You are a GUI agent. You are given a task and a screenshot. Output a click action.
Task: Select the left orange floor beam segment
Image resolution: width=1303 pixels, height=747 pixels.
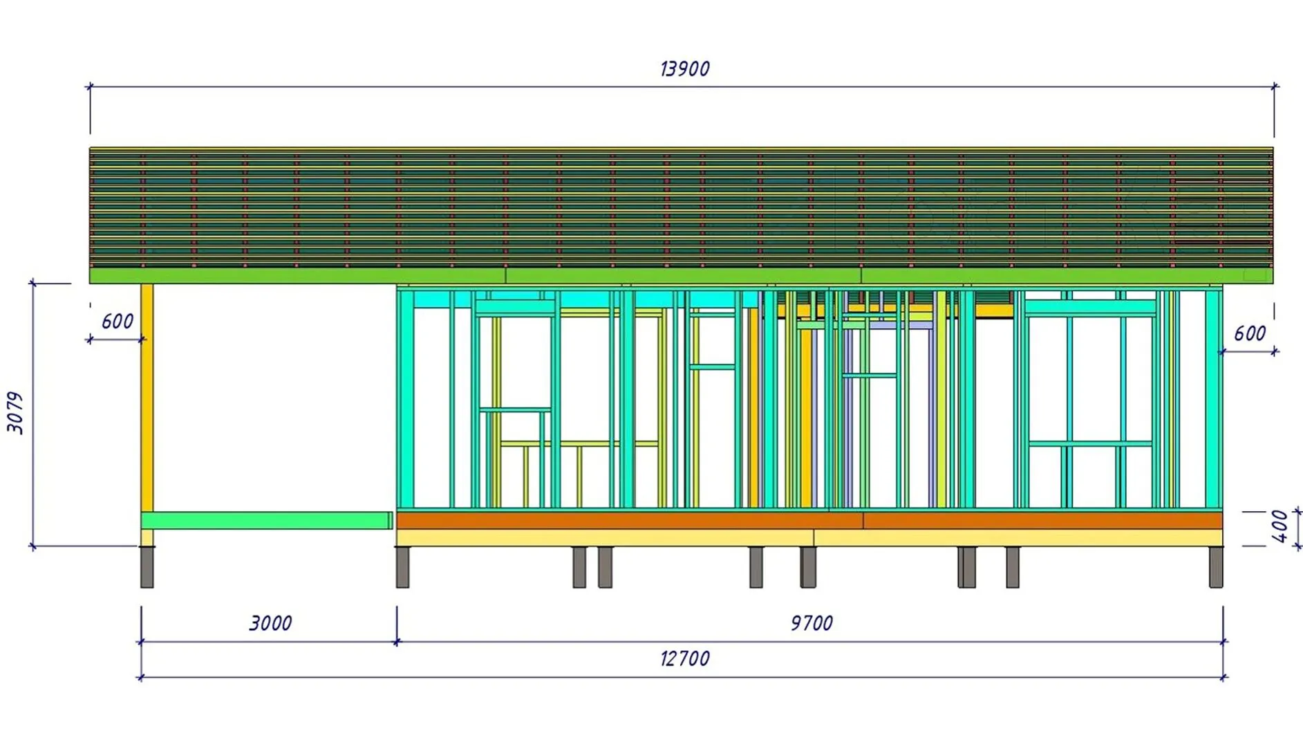pyautogui.click(x=629, y=520)
